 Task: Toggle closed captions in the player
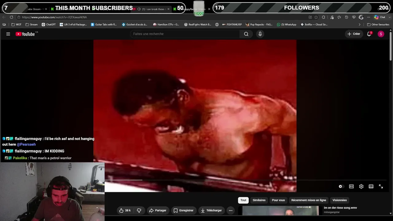(351, 186)
